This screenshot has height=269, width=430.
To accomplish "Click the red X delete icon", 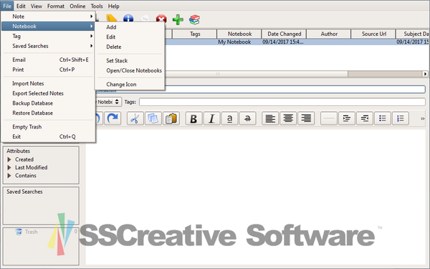I will pyautogui.click(x=161, y=19).
